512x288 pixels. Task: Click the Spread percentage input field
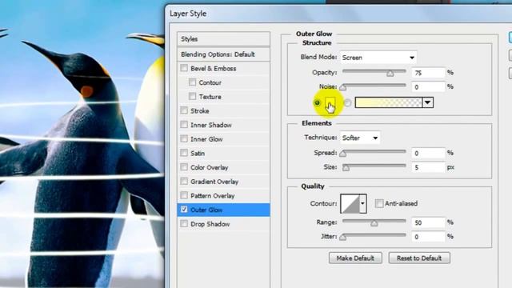[x=428, y=153]
